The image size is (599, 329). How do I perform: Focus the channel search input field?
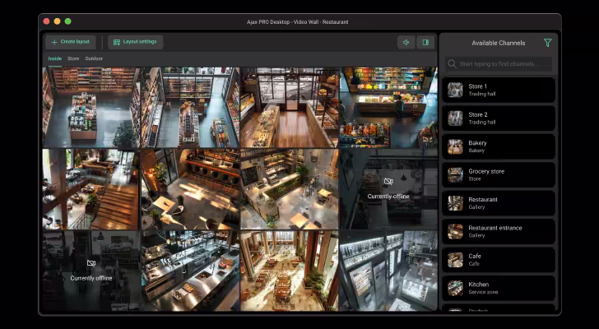point(499,63)
